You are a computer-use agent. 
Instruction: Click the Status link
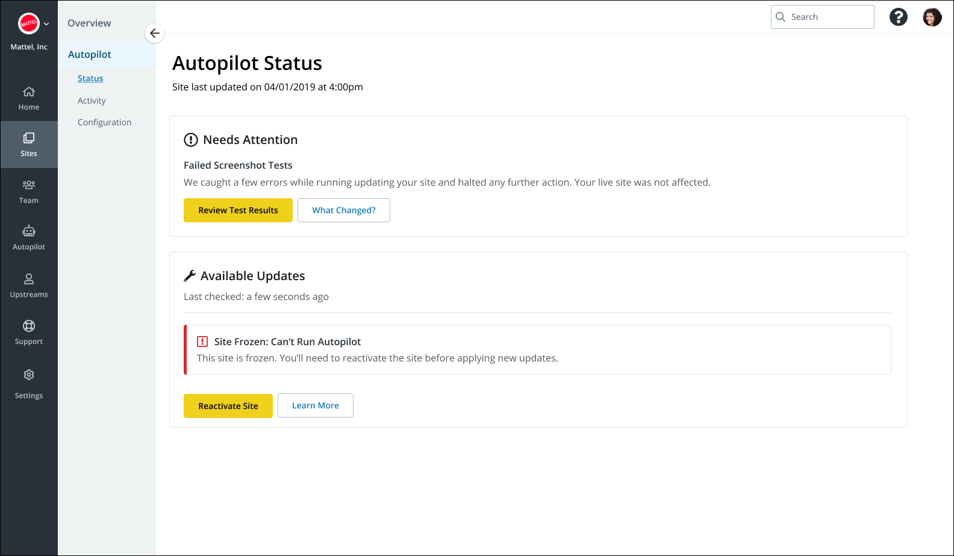coord(90,78)
